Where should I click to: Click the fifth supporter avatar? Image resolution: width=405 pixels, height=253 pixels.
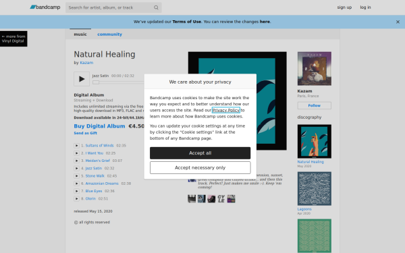click(231, 199)
